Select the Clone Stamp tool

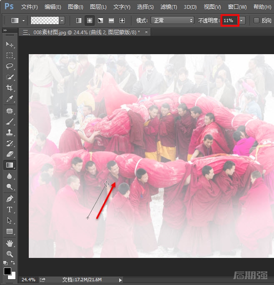click(10, 132)
